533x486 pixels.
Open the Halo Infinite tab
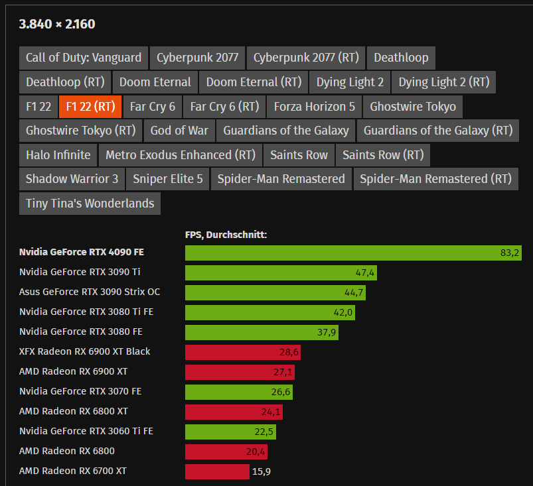(x=58, y=155)
